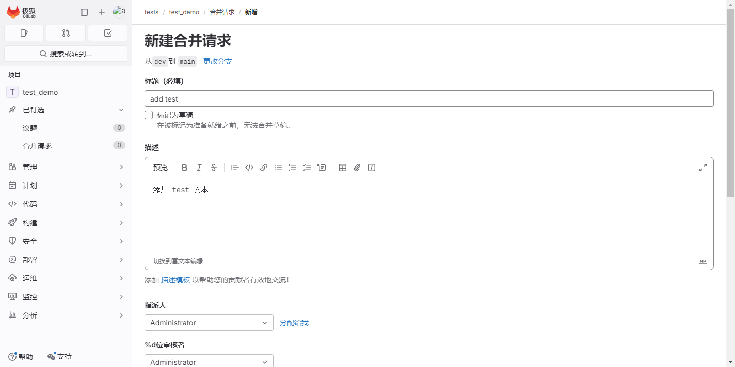
Task: Insert a link using the link icon
Action: coord(264,168)
